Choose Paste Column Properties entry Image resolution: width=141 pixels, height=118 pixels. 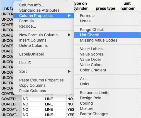click(x=42, y=80)
